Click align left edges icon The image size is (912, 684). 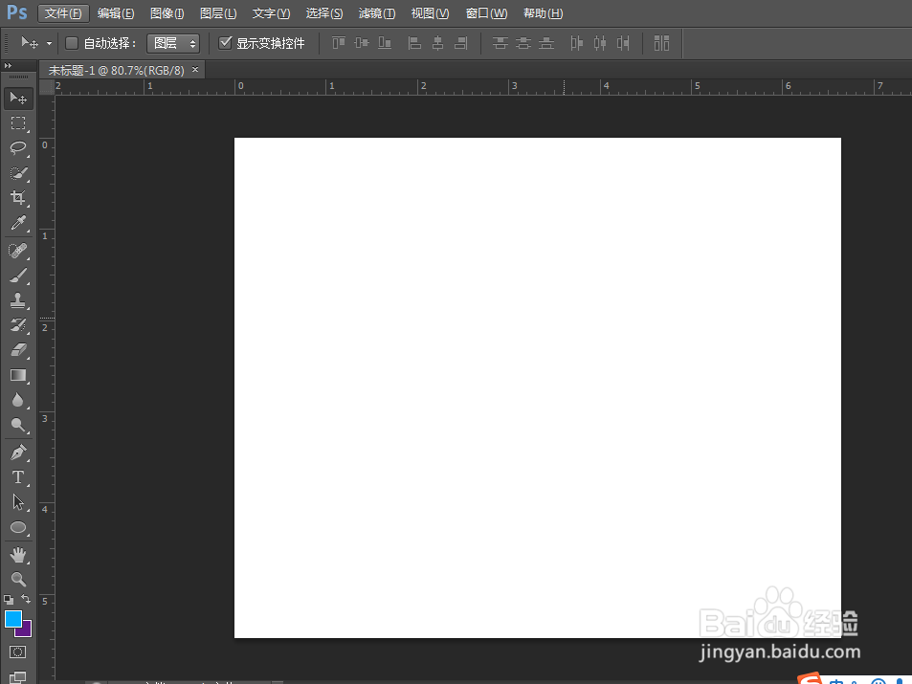414,43
